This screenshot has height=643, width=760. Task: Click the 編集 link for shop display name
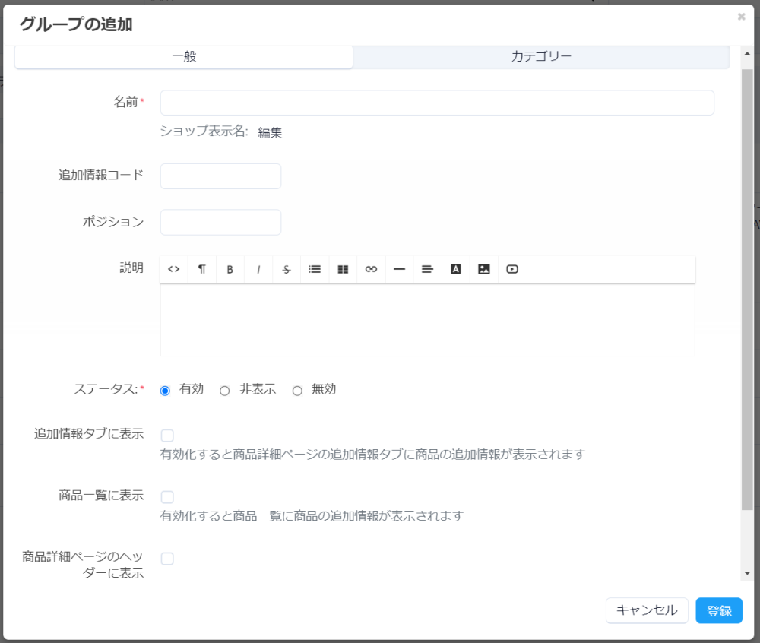pyautogui.click(x=270, y=132)
